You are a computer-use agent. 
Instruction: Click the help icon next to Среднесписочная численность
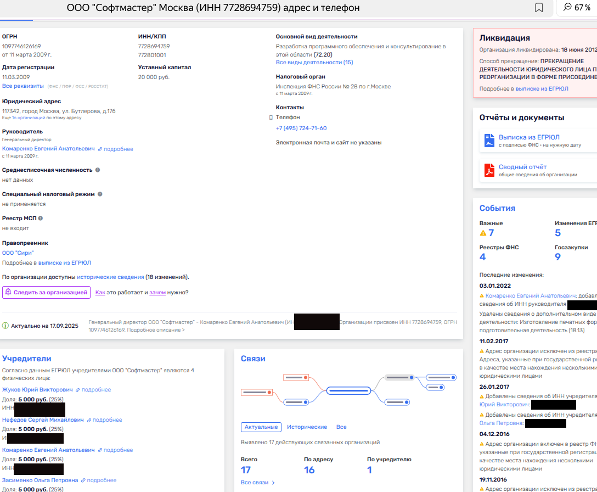(98, 170)
